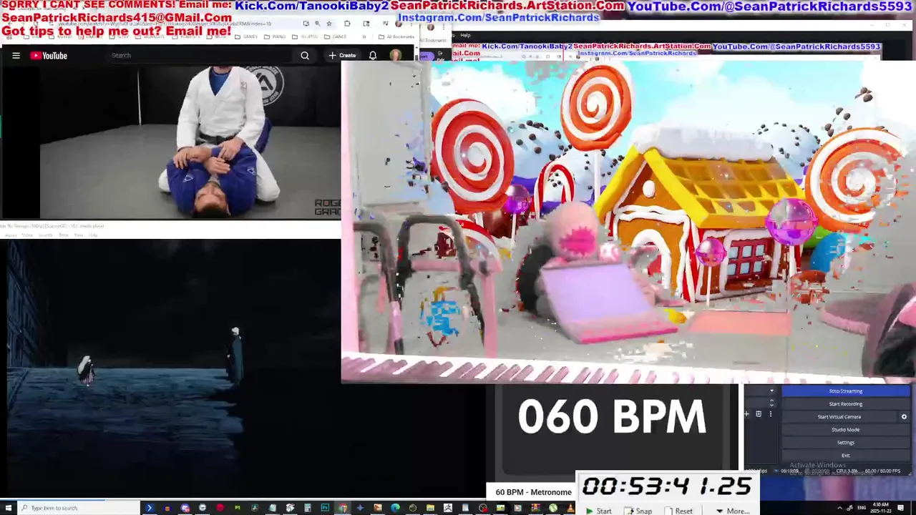
Task: Reset the stopwatch
Action: (x=677, y=511)
